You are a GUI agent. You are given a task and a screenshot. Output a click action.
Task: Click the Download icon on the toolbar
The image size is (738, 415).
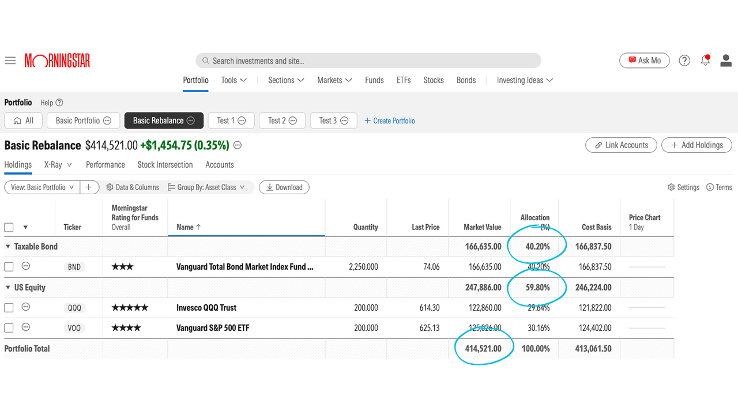pyautogui.click(x=269, y=187)
